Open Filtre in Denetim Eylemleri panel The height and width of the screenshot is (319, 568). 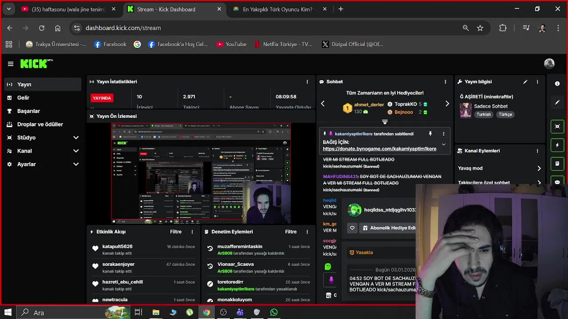tap(291, 232)
